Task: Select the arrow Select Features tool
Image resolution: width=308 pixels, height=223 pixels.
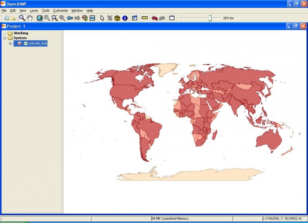Action: point(102,18)
